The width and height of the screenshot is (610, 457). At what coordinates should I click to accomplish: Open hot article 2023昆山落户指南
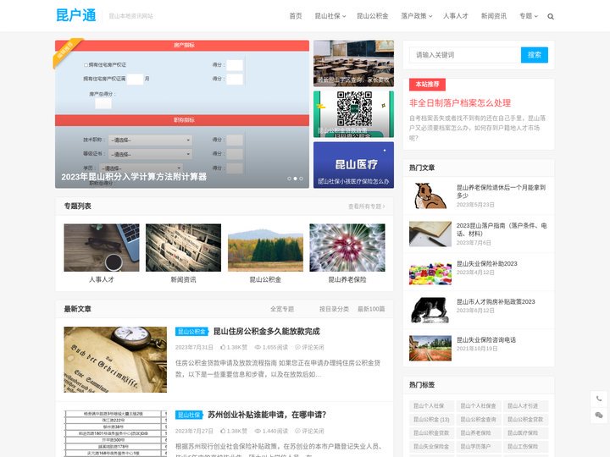click(x=501, y=229)
